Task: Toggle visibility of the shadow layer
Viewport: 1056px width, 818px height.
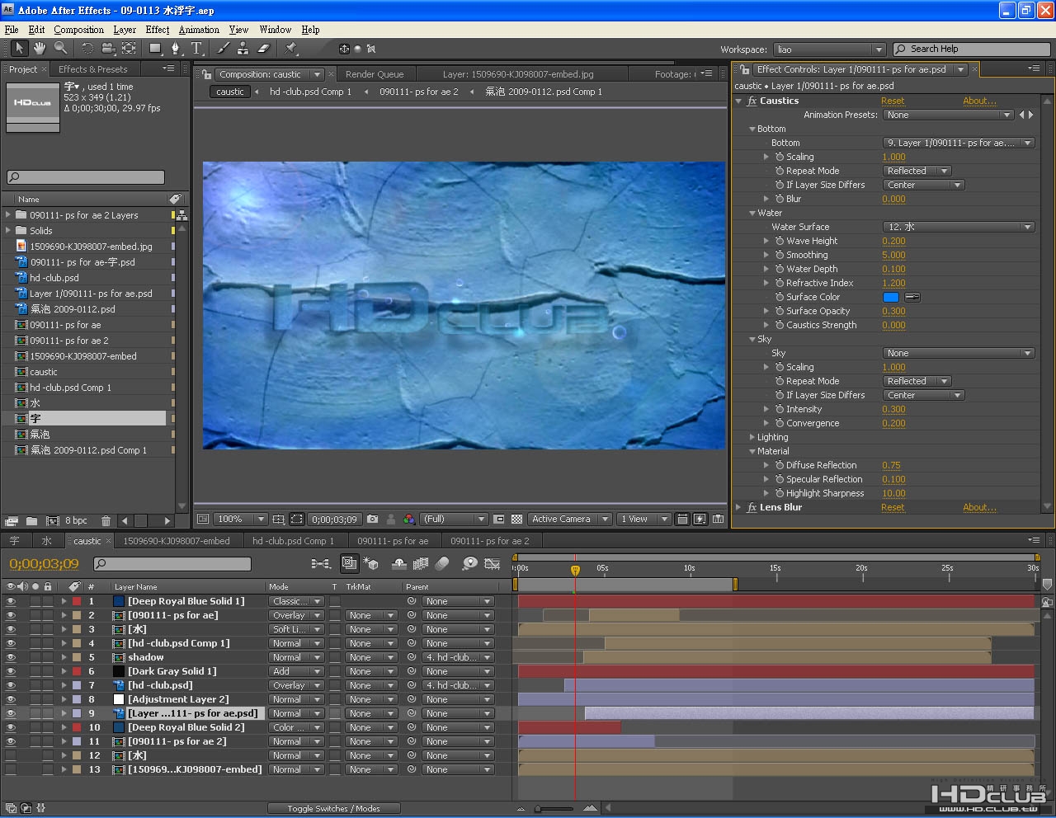Action: 11,658
